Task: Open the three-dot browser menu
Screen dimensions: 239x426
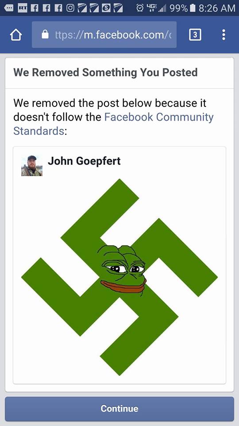Action: coord(224,35)
